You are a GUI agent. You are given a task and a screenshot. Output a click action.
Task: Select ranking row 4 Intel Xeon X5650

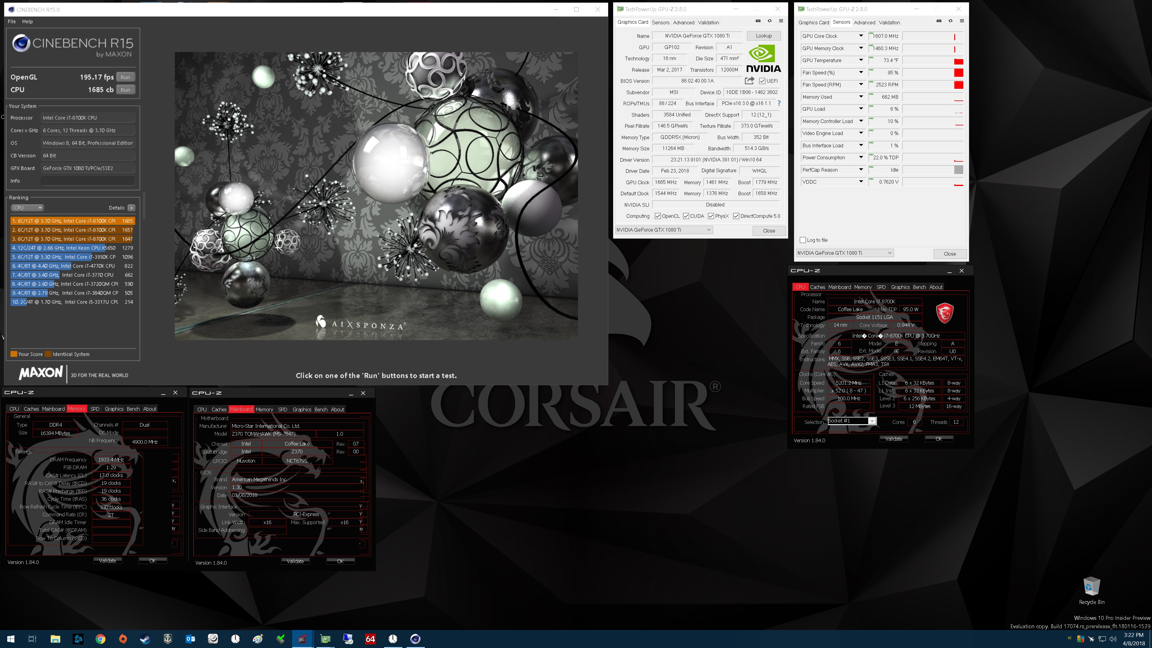coord(72,248)
